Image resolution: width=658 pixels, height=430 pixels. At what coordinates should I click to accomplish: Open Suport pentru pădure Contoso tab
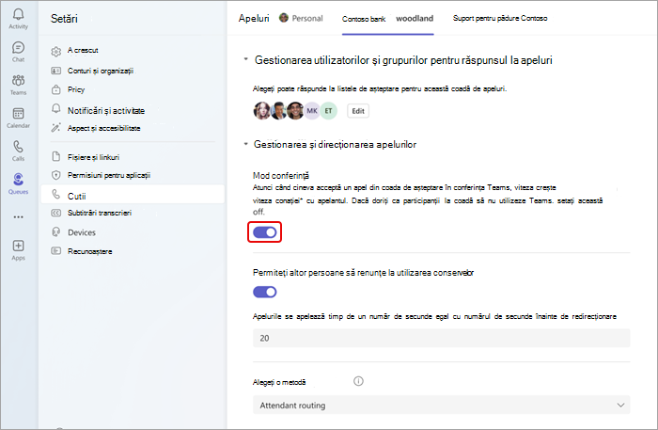coord(500,18)
